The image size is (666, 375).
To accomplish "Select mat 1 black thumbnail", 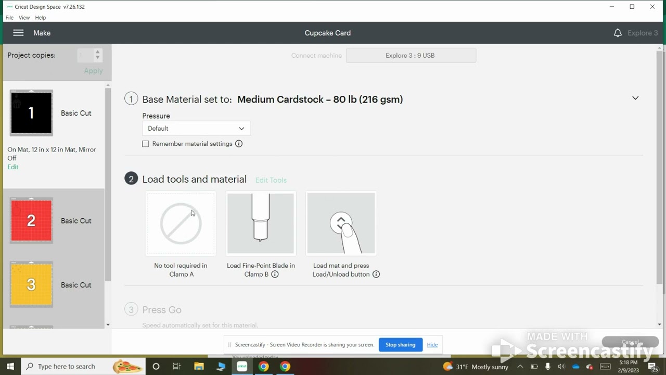I will point(31,113).
